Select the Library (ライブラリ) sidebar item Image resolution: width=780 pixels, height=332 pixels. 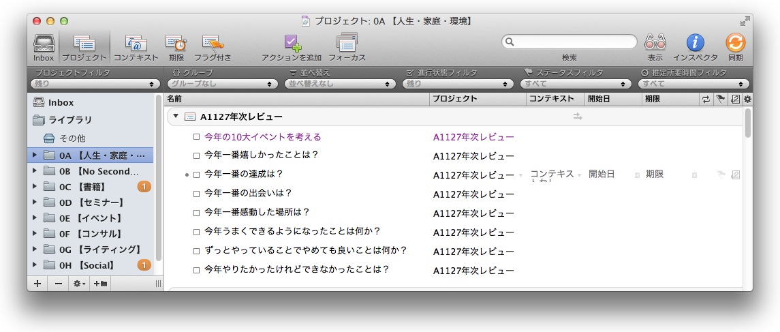(69, 120)
